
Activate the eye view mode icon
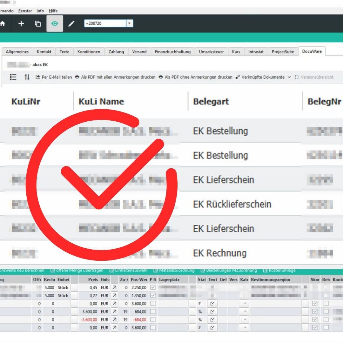[55, 24]
